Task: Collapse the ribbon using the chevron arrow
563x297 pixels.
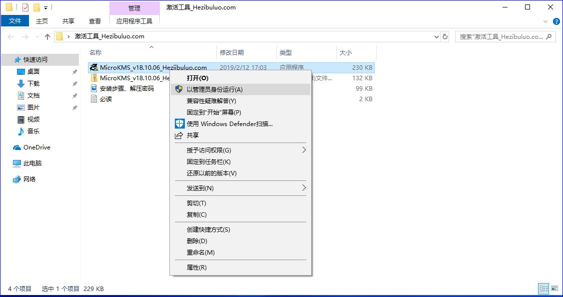Action: (546, 21)
